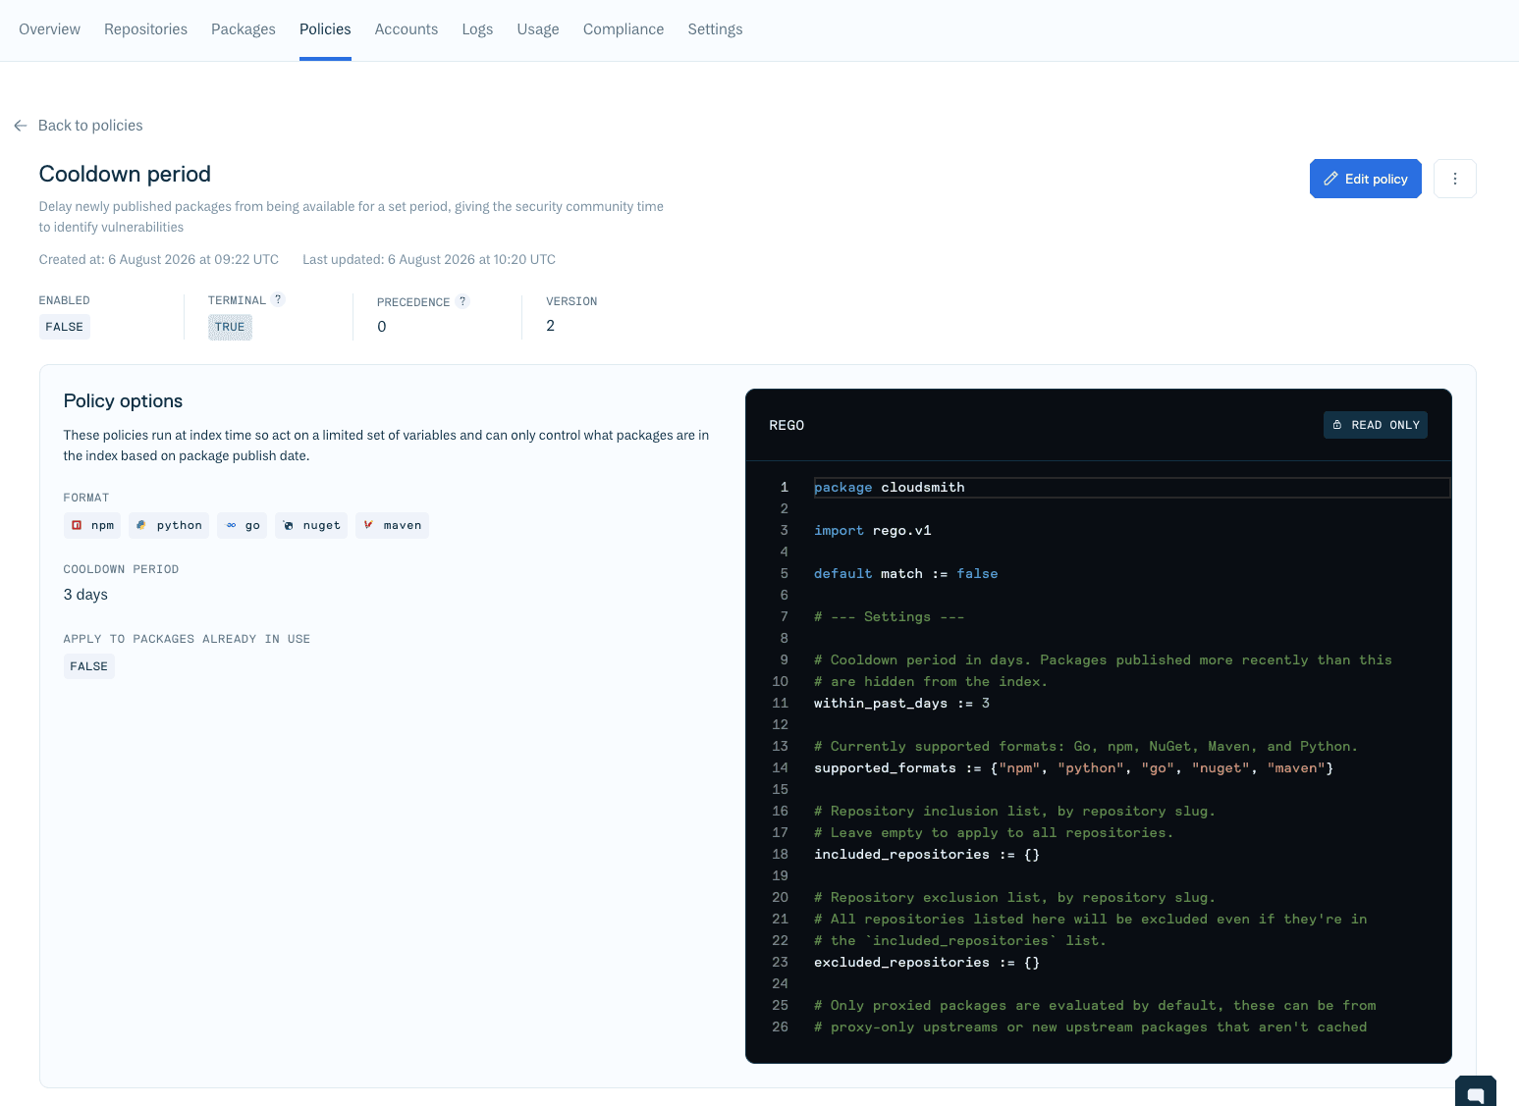Click the 'within_past_days := 3' code line
This screenshot has width=1519, height=1106.
click(x=901, y=704)
